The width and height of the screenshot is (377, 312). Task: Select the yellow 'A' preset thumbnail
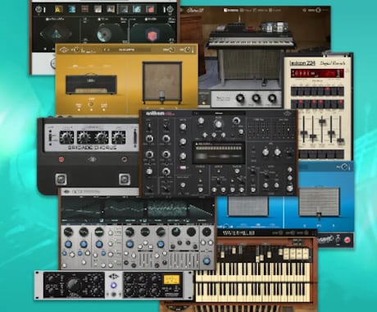point(58,10)
